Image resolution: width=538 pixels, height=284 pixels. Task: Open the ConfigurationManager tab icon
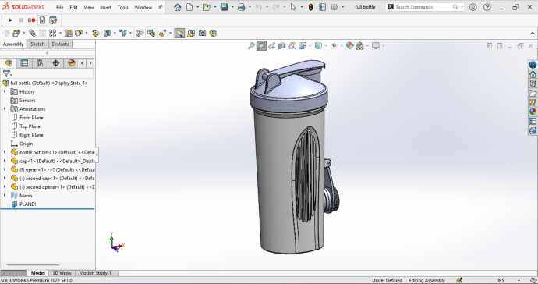click(x=40, y=63)
